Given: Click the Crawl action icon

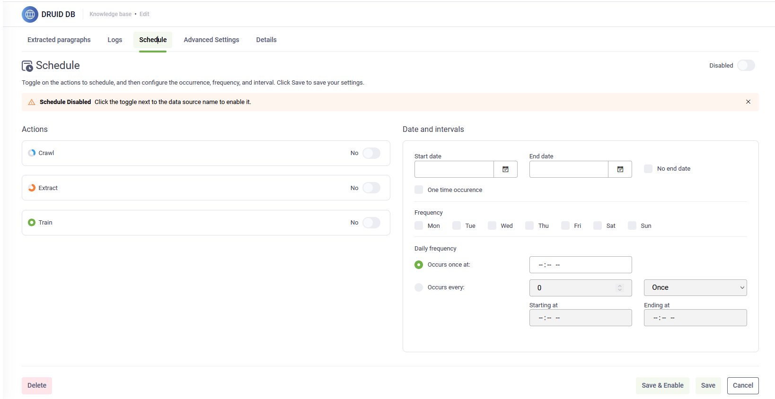Looking at the screenshot, I should coord(32,153).
